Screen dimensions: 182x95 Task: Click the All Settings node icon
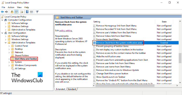12,68
